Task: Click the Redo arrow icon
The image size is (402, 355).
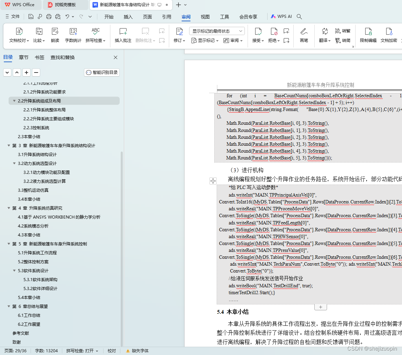Action: (81, 16)
